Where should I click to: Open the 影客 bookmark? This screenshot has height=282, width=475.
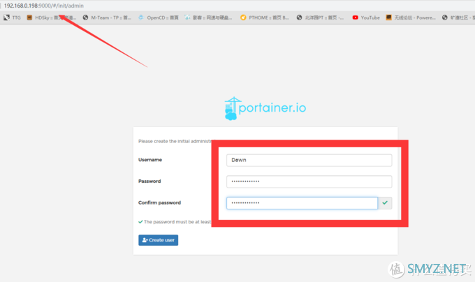click(208, 17)
